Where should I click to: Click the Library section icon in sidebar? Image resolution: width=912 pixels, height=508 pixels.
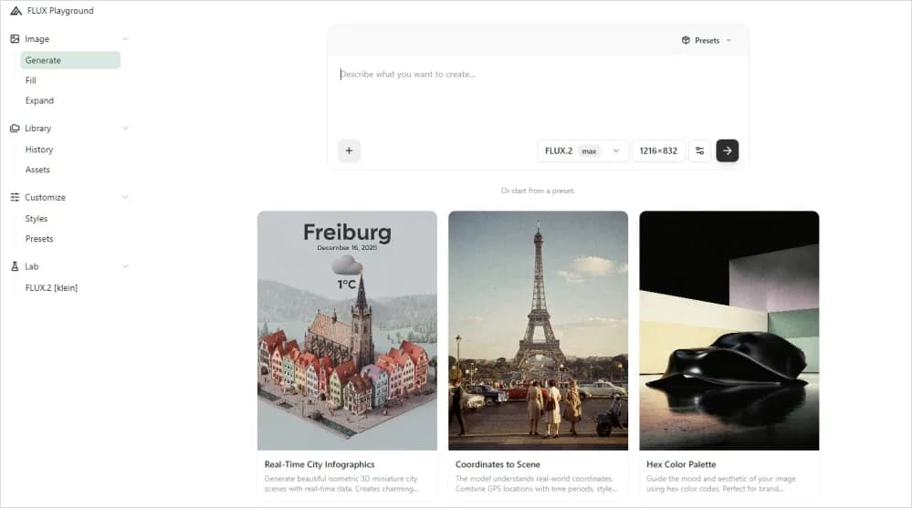point(15,129)
